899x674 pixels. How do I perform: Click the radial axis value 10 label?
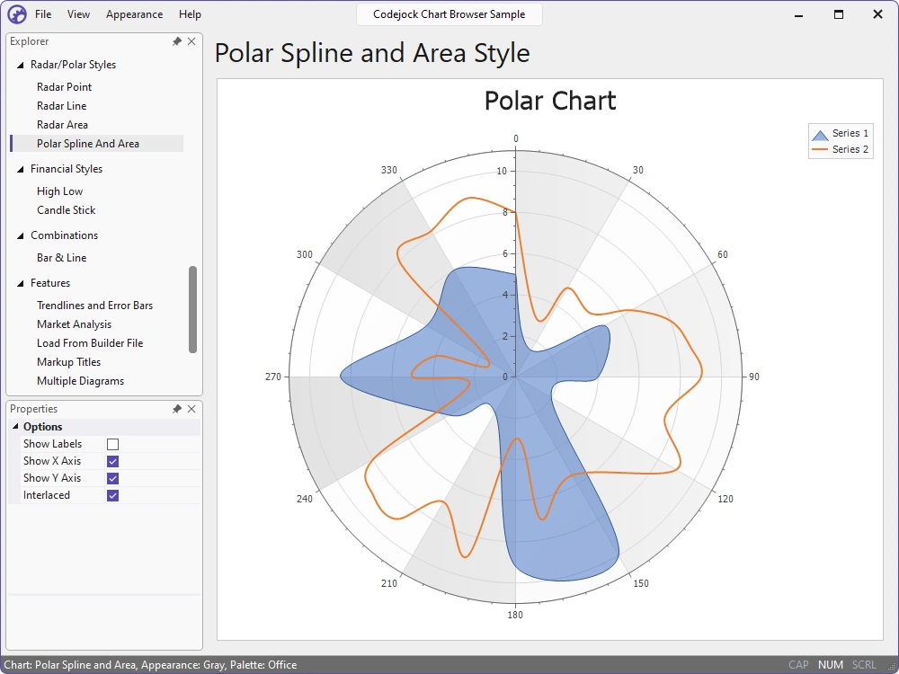point(502,171)
